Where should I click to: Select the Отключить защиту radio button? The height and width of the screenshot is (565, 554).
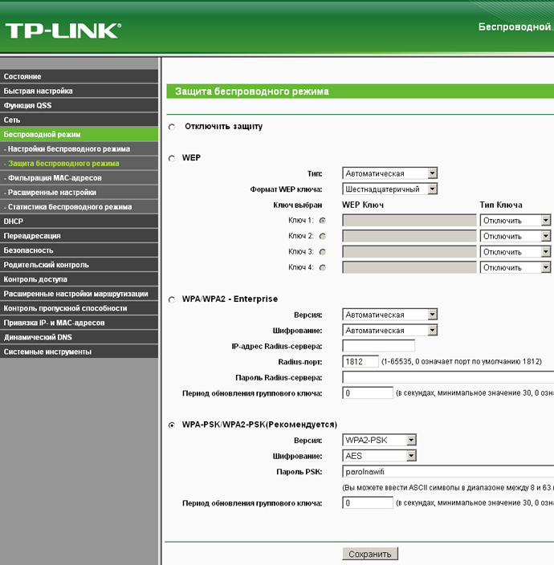(172, 127)
